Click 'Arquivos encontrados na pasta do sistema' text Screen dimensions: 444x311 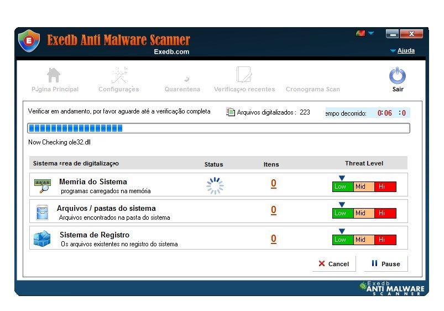114,217
